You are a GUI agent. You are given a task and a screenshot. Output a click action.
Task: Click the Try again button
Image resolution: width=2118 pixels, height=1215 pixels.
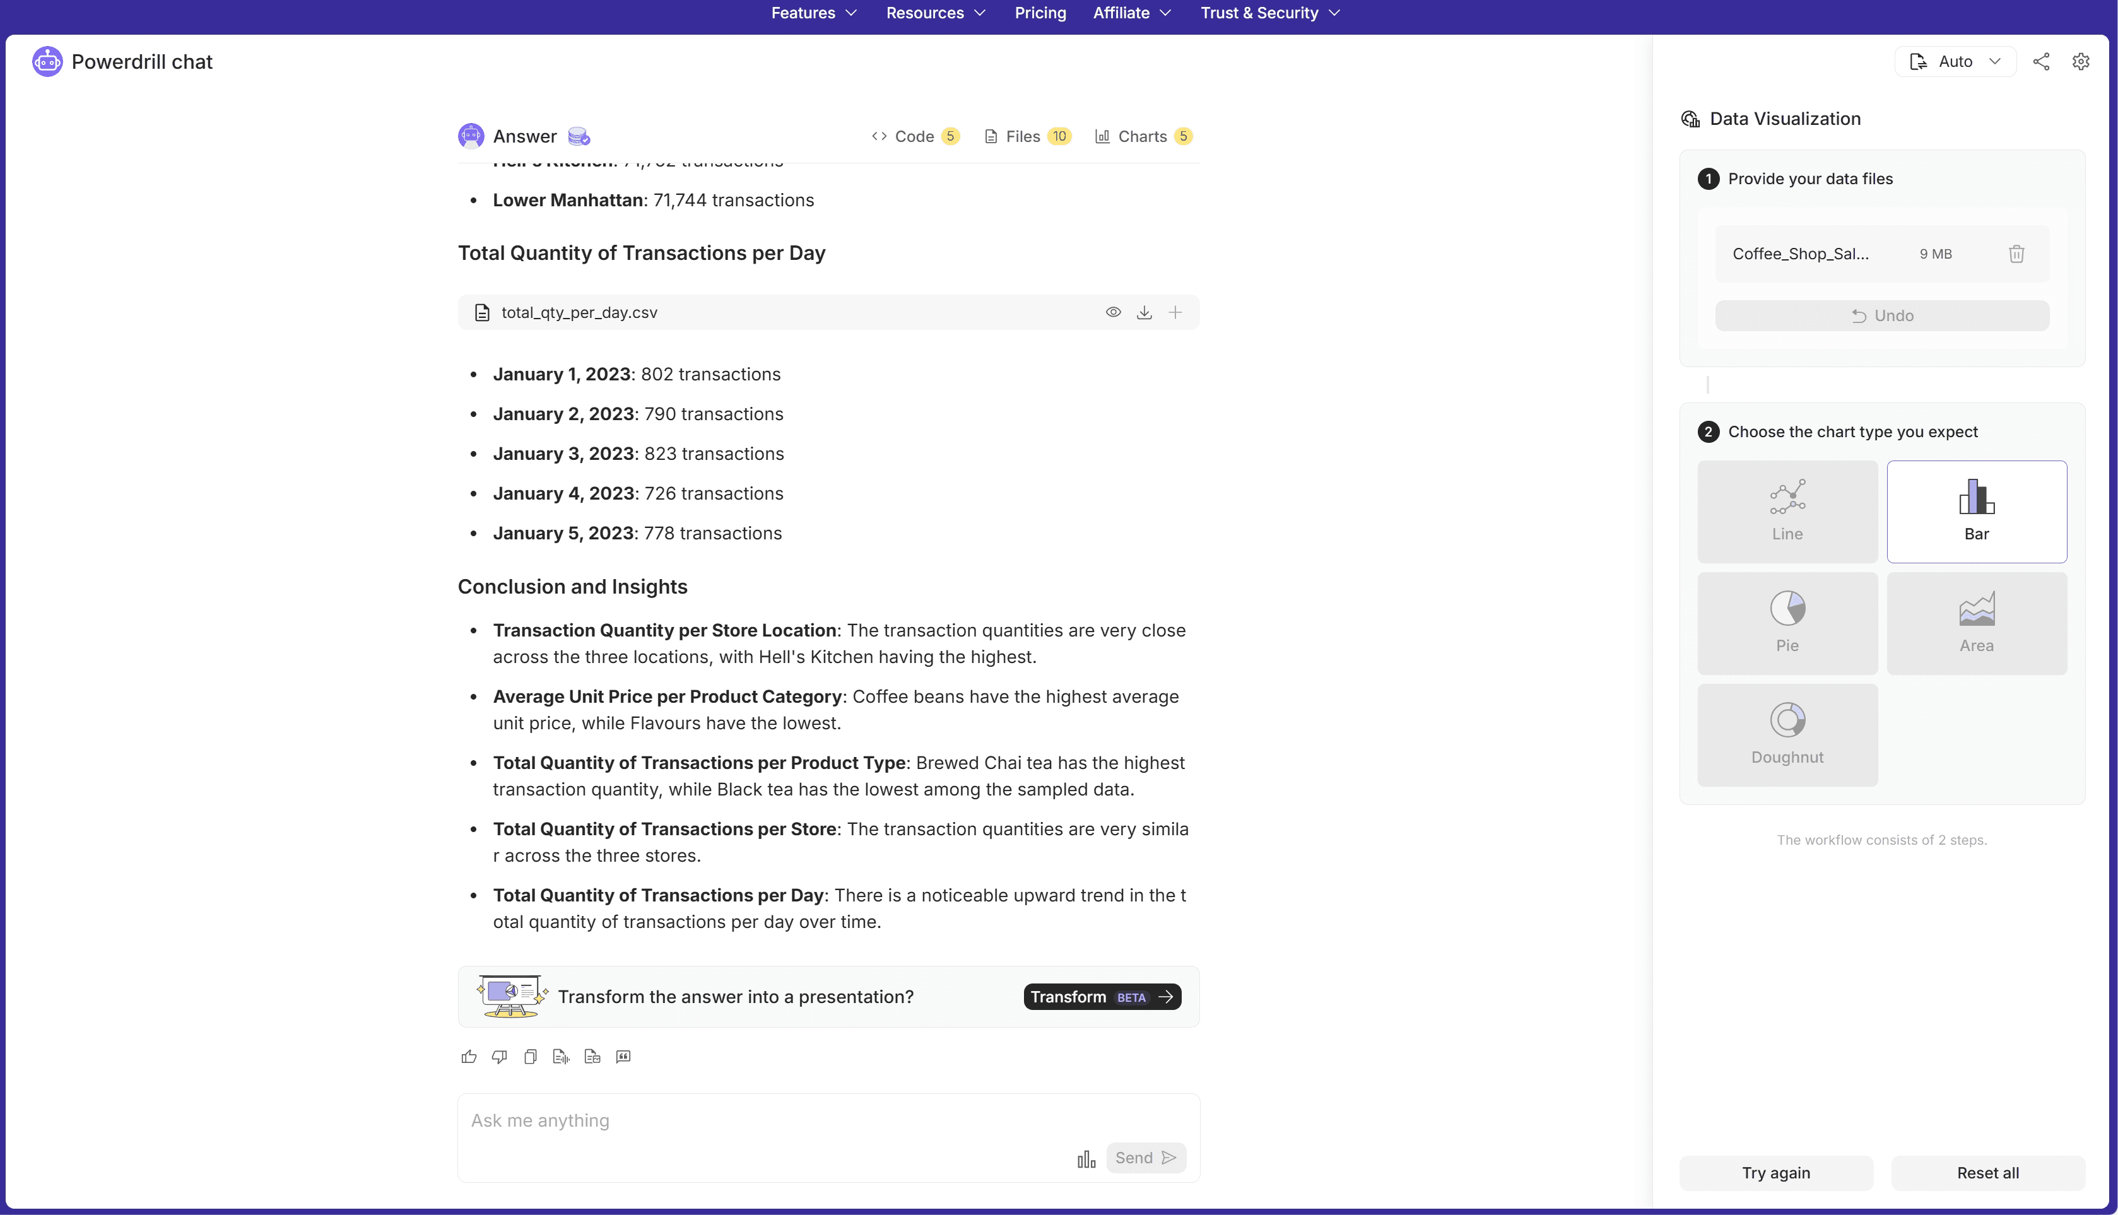pos(1776,1173)
